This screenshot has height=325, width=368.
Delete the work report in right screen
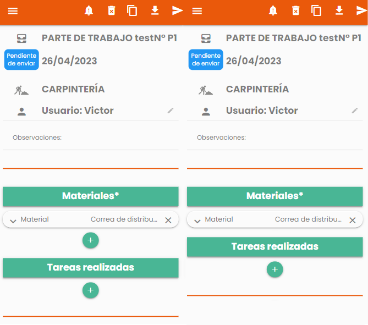(x=296, y=10)
